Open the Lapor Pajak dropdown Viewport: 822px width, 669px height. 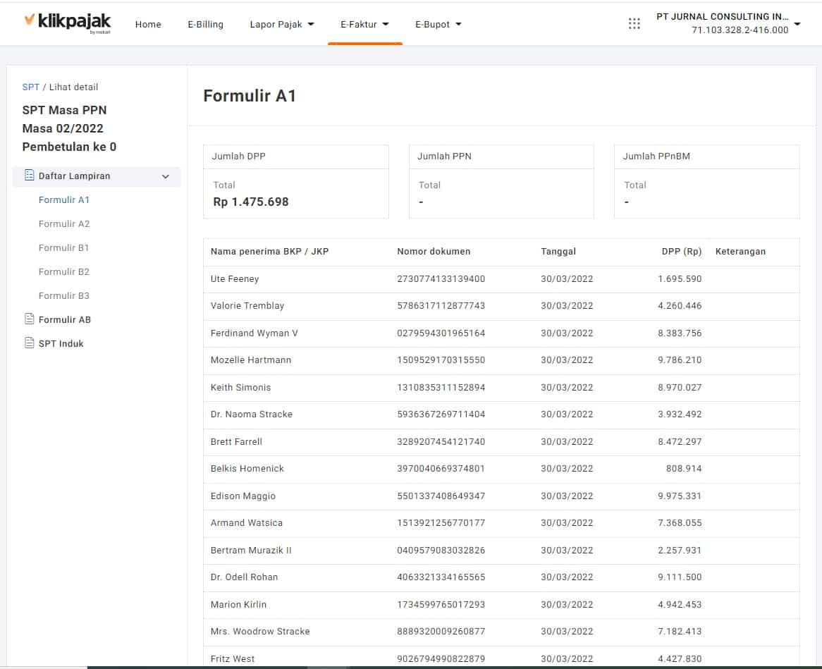coord(282,24)
